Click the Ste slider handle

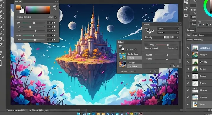click(x=34, y=23)
